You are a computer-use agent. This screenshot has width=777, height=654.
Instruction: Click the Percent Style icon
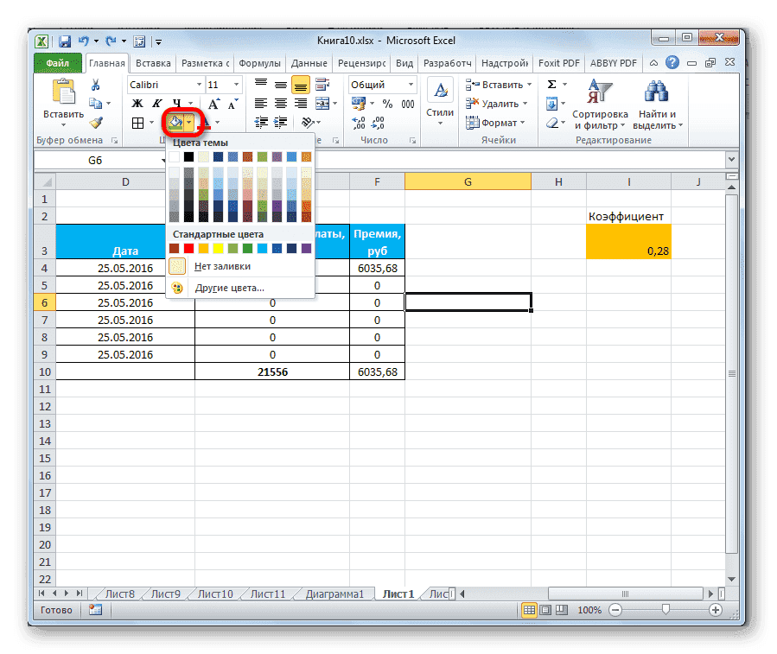pyautogui.click(x=386, y=102)
